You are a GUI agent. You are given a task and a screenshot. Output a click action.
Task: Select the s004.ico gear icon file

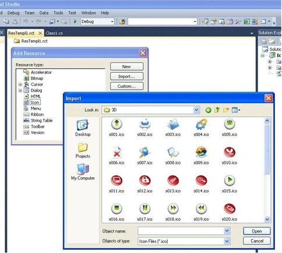201,128
